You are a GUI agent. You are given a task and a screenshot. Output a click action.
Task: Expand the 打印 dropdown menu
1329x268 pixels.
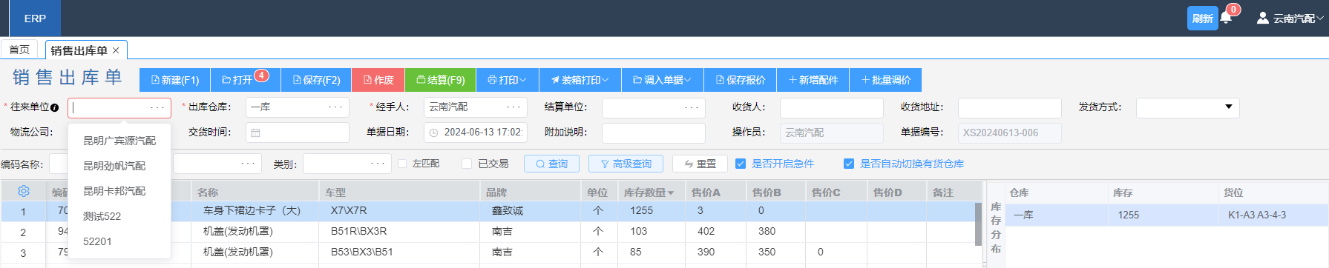(x=507, y=80)
